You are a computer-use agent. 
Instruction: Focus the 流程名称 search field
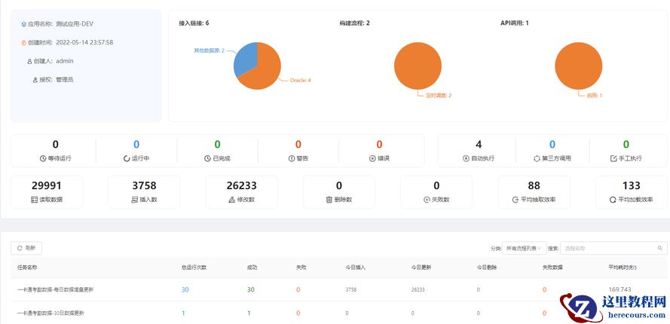point(613,248)
